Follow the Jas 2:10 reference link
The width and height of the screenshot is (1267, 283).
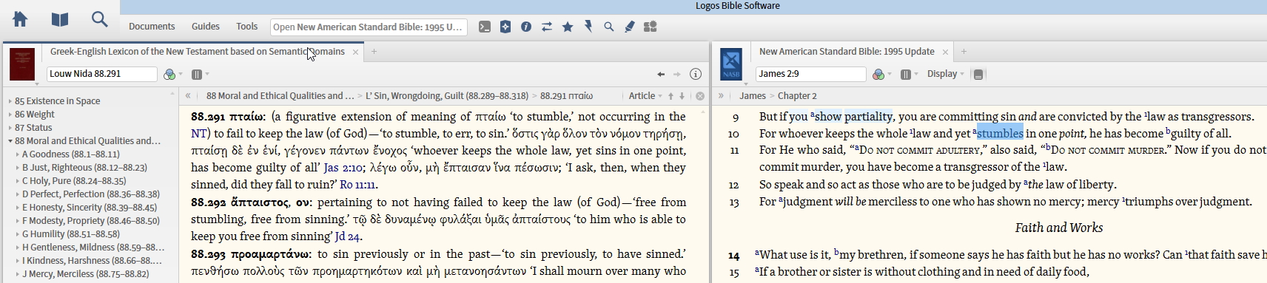coord(343,168)
